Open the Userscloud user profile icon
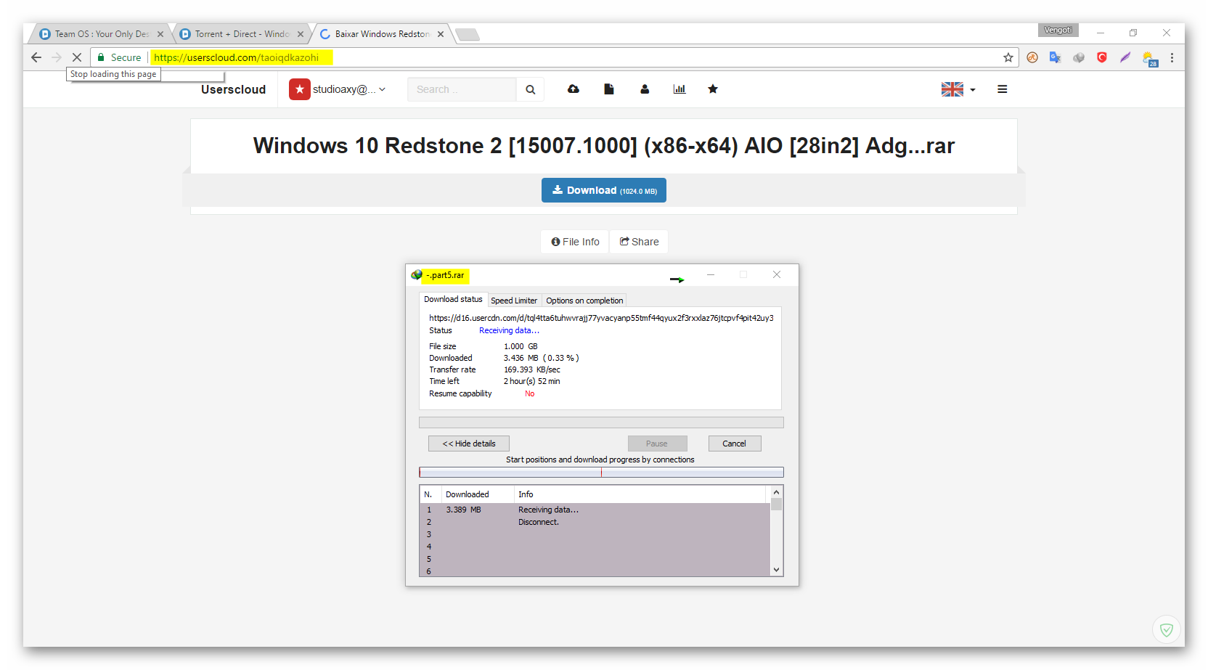The image size is (1208, 670). pos(645,89)
